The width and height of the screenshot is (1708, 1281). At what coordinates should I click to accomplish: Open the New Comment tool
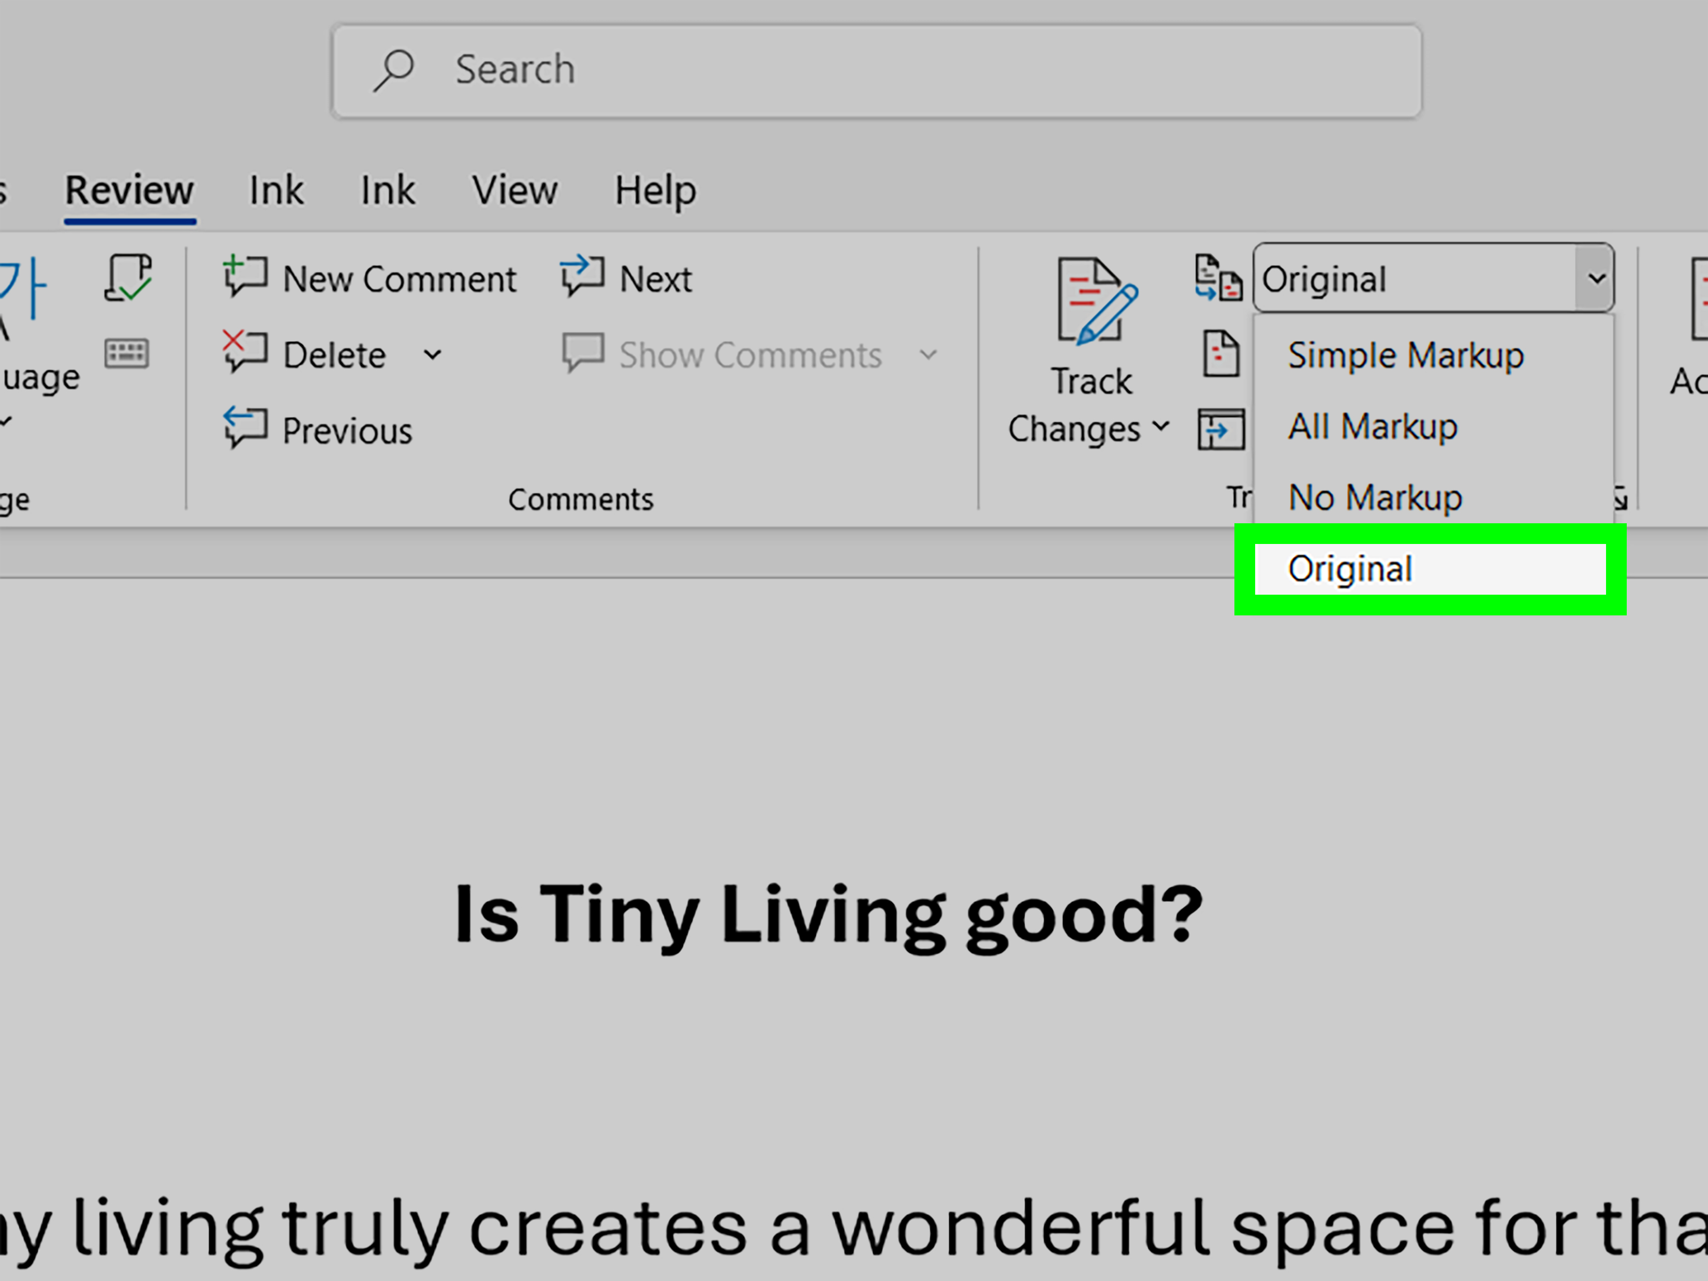tap(371, 278)
